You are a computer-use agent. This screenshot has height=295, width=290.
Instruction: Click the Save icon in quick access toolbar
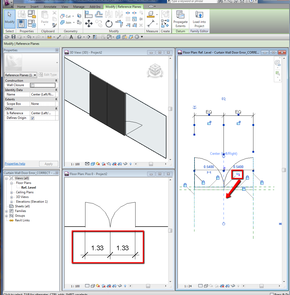[14, 37]
